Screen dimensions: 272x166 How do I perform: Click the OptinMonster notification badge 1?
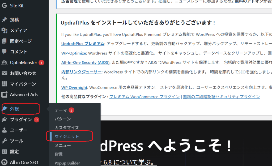[41, 63]
